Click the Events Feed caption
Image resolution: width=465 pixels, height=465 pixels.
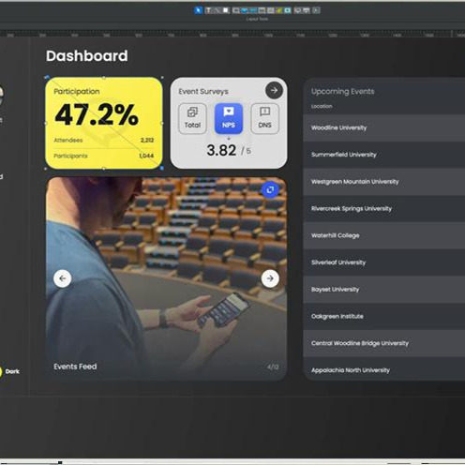click(75, 367)
